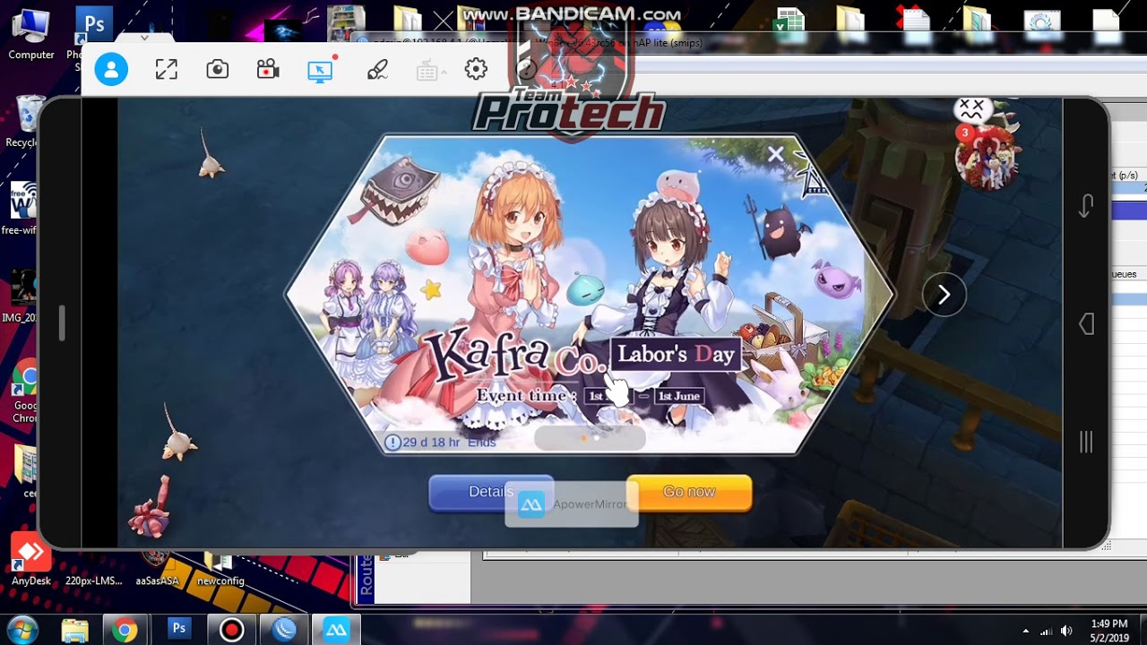Open Computer desktop icon

tap(31, 34)
